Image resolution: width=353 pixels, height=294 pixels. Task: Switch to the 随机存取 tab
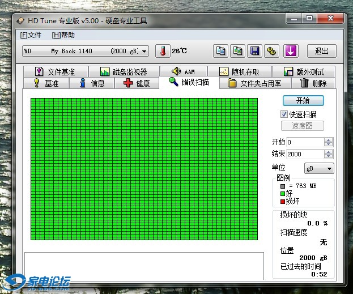(x=239, y=72)
